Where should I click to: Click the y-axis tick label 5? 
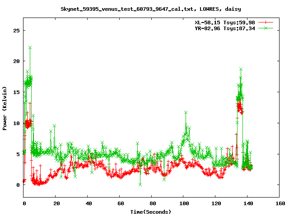(18, 154)
